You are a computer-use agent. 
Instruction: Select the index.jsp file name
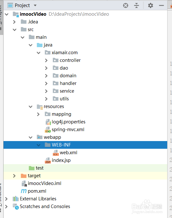click(x=61, y=160)
